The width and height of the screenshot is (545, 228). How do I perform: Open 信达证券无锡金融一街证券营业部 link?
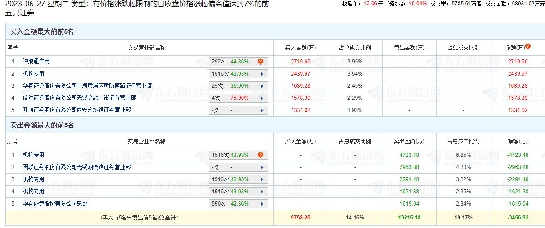79,98
